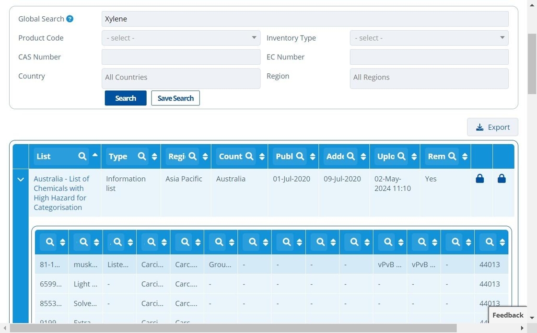Click the 'Light ...' name cell

85,284
